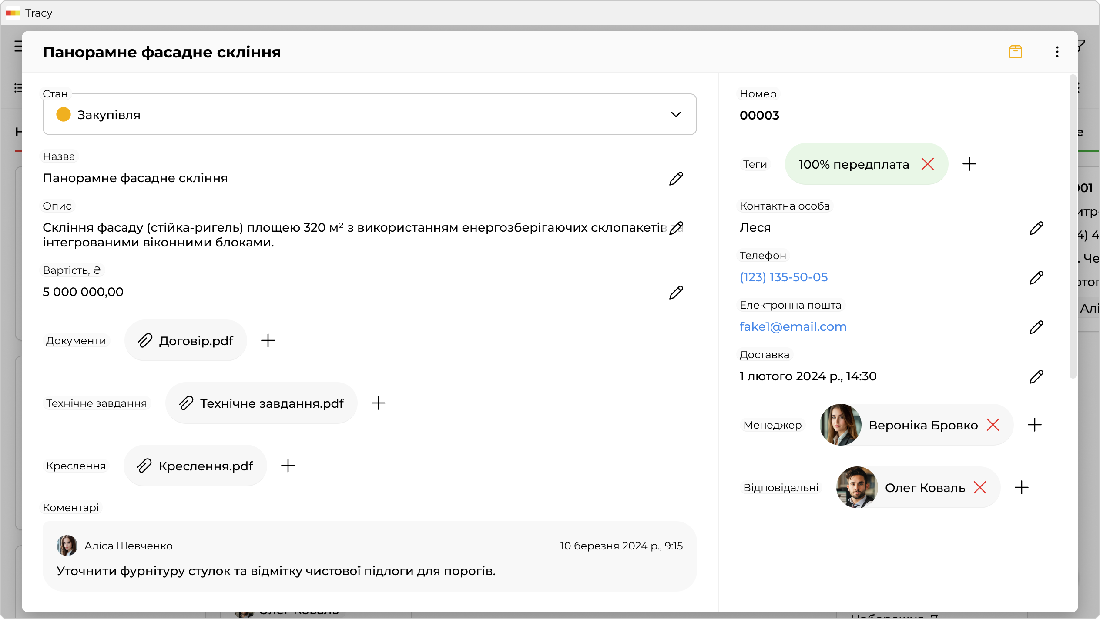Remove the 100% передплата tag
Viewport: 1100px width, 619px height.
pyautogui.click(x=928, y=164)
